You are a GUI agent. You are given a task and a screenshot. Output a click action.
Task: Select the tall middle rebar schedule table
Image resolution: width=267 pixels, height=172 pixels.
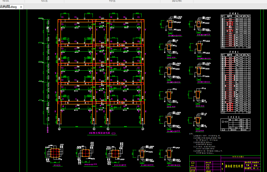(x=235, y=83)
